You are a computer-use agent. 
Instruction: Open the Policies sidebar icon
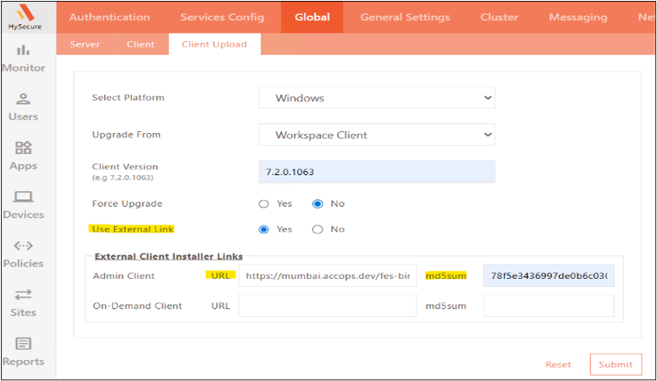click(x=23, y=246)
